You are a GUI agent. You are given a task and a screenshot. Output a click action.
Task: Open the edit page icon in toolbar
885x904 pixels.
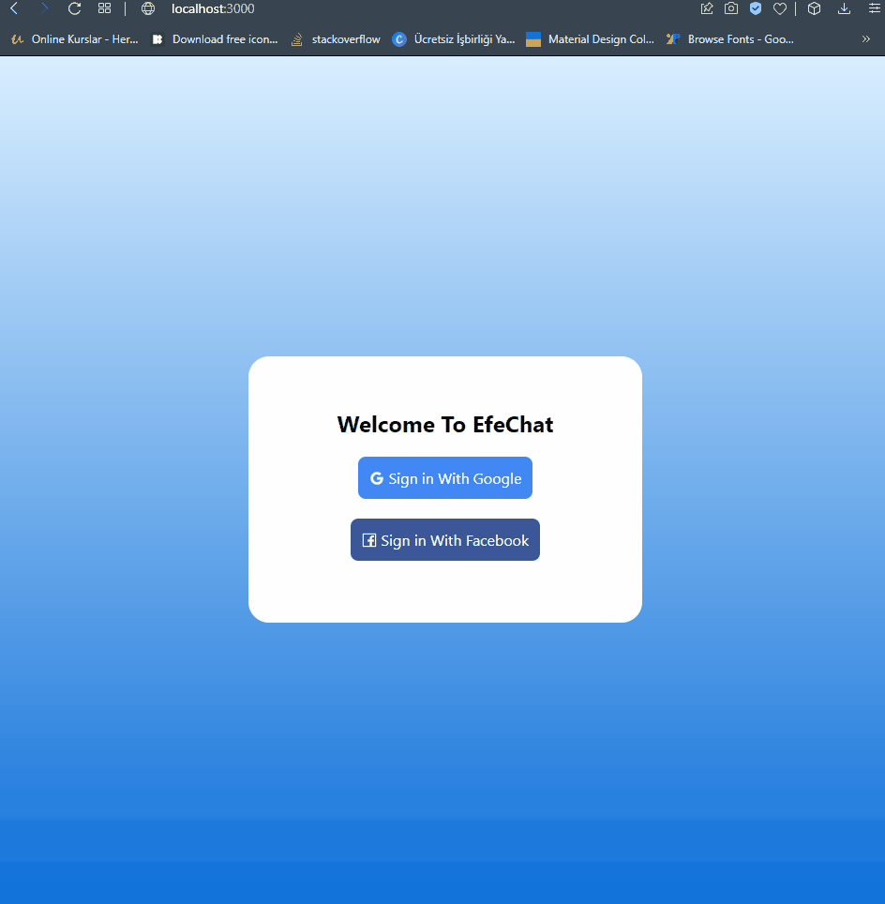coord(707,8)
